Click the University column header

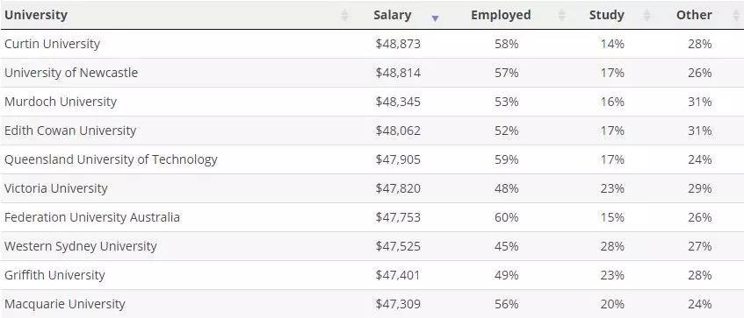[x=36, y=15]
